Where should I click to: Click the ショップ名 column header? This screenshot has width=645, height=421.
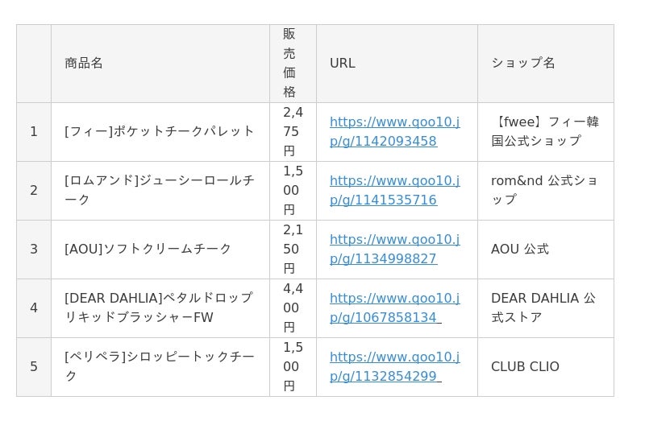click(x=546, y=64)
